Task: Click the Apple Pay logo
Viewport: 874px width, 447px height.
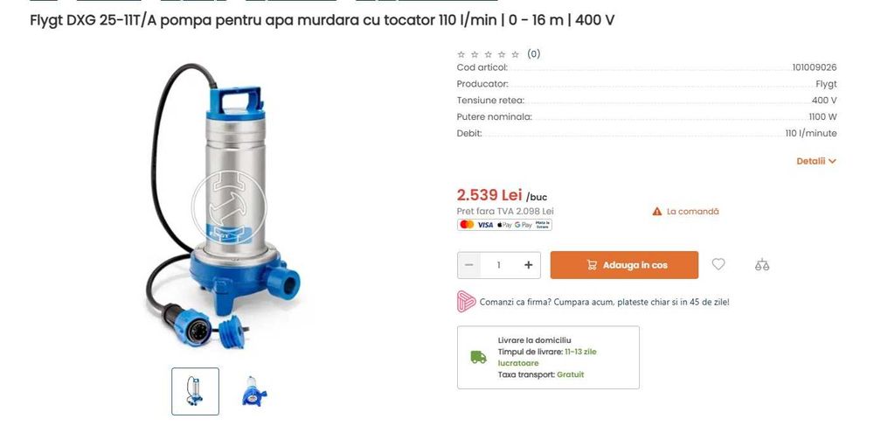Action: point(504,224)
